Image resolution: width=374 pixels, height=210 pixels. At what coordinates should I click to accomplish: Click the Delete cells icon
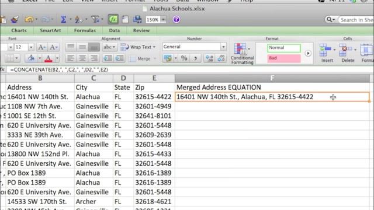click(x=345, y=50)
